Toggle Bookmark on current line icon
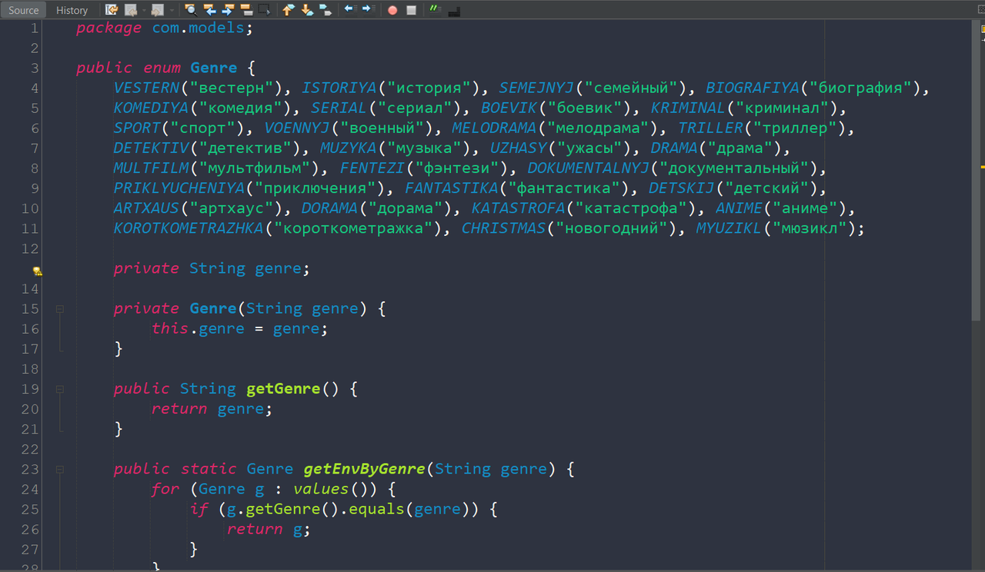The height and width of the screenshot is (572, 985). 326,10
